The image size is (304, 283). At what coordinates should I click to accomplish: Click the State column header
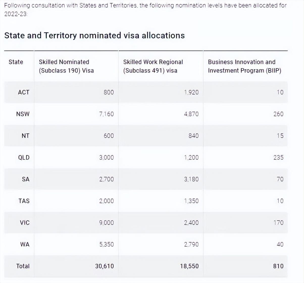(x=16, y=62)
